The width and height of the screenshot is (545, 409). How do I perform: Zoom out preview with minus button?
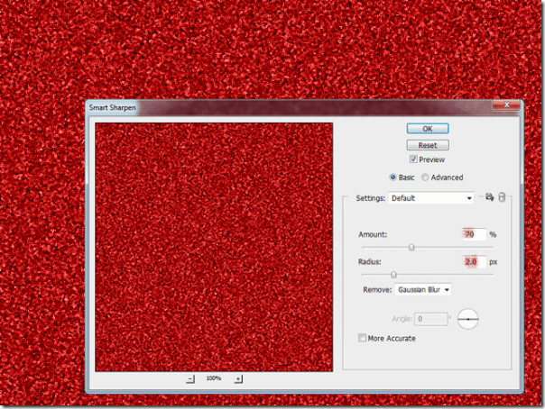[x=190, y=378]
